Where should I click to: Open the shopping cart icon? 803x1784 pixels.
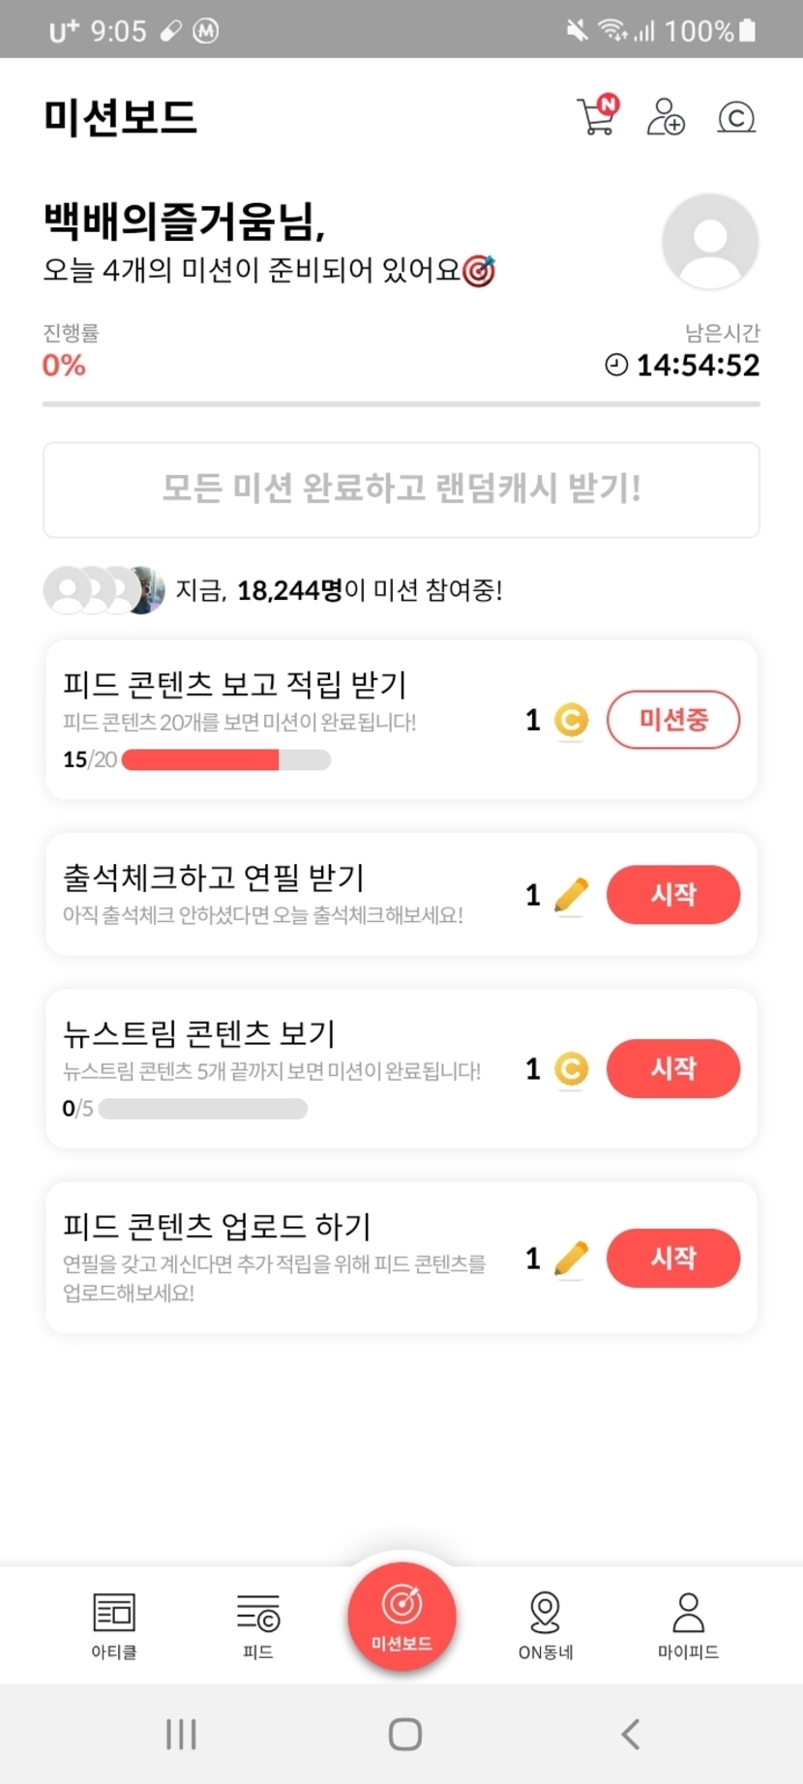click(596, 117)
